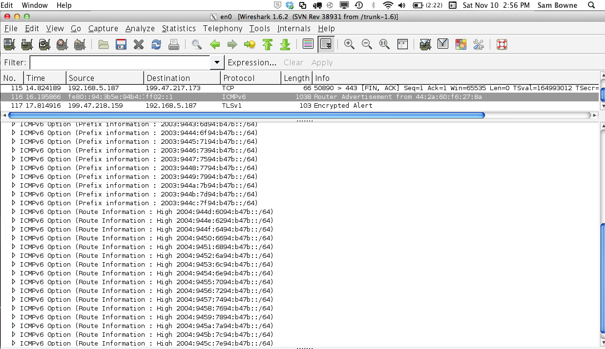
Task: Save capture file floppy icon
Action: click(121, 45)
